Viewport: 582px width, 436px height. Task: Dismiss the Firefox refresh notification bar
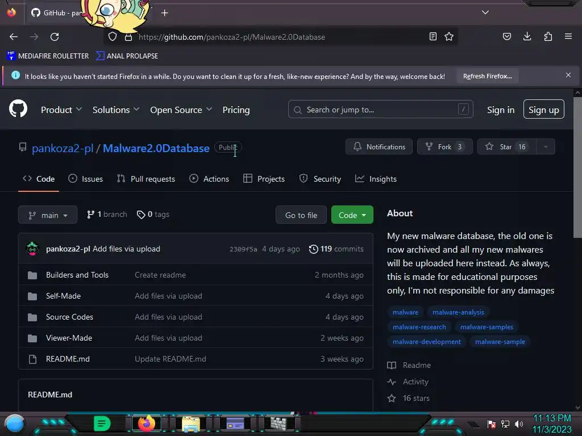click(568, 76)
